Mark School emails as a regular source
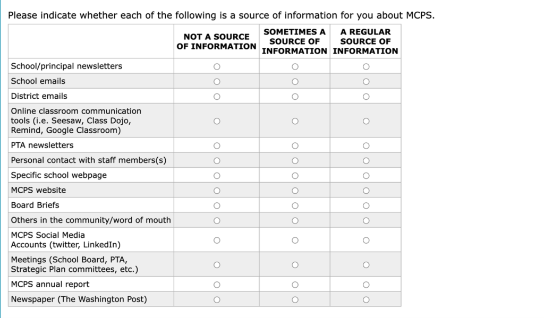Image resolution: width=544 pixels, height=318 pixels. click(366, 82)
